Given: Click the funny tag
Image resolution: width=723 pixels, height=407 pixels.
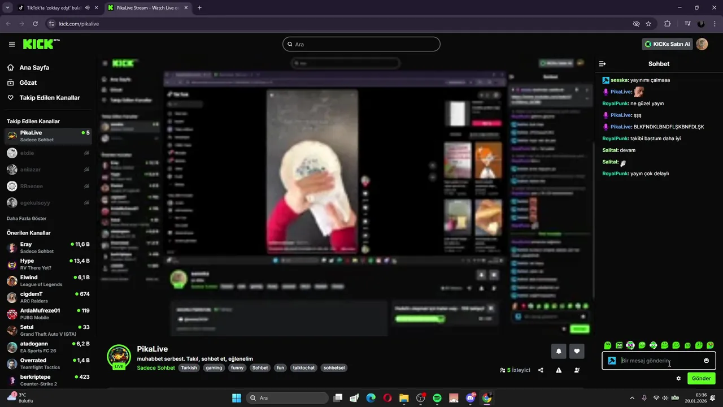Looking at the screenshot, I should pos(237,368).
